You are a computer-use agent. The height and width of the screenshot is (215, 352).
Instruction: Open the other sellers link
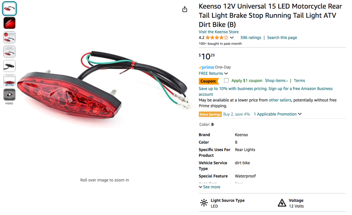pyautogui.click(x=280, y=100)
